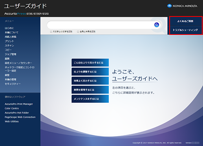
Task: Open the PageScope Web Connection link
Action: point(20,117)
